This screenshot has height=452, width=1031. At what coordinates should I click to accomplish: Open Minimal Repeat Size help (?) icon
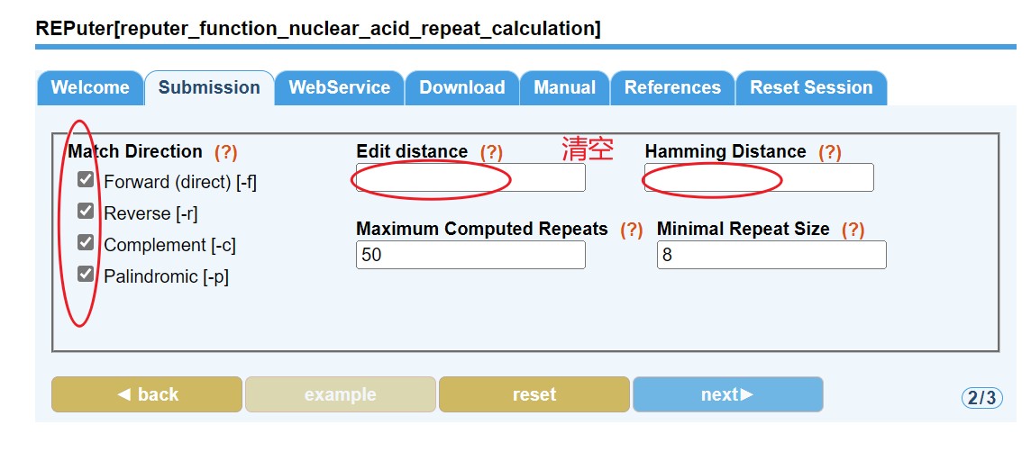pyautogui.click(x=853, y=230)
